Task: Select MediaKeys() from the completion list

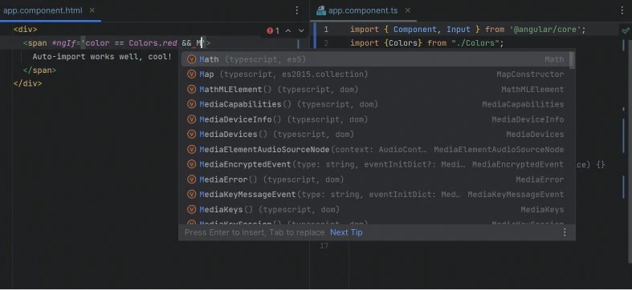Action: tap(376, 210)
